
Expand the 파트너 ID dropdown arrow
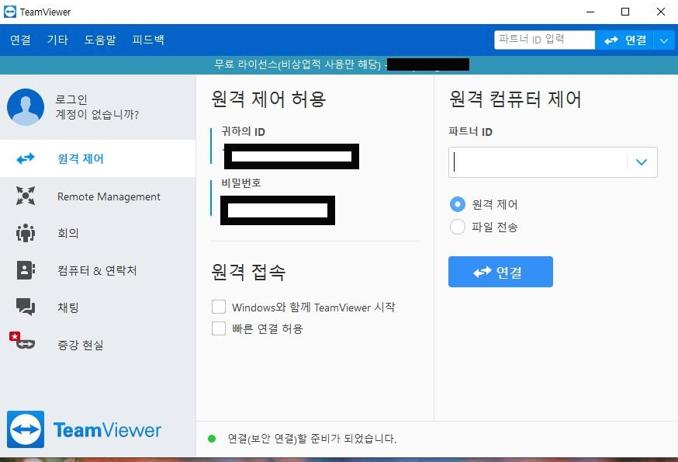click(x=642, y=162)
